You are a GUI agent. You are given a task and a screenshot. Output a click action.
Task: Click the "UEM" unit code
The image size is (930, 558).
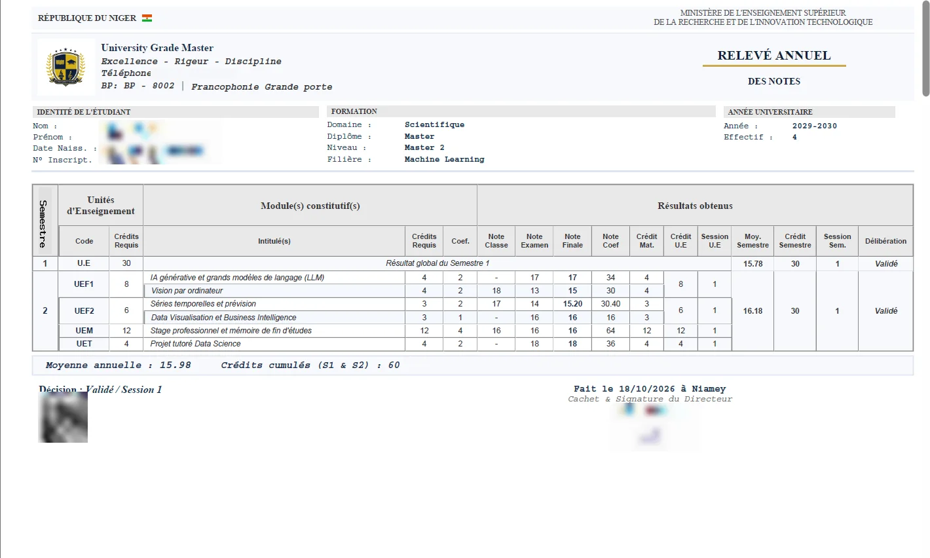(x=84, y=331)
